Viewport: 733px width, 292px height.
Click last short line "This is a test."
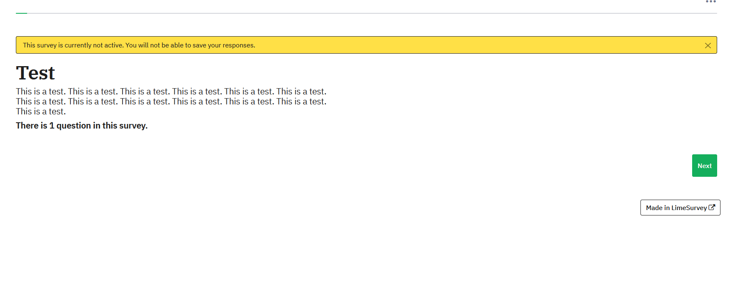click(x=41, y=111)
